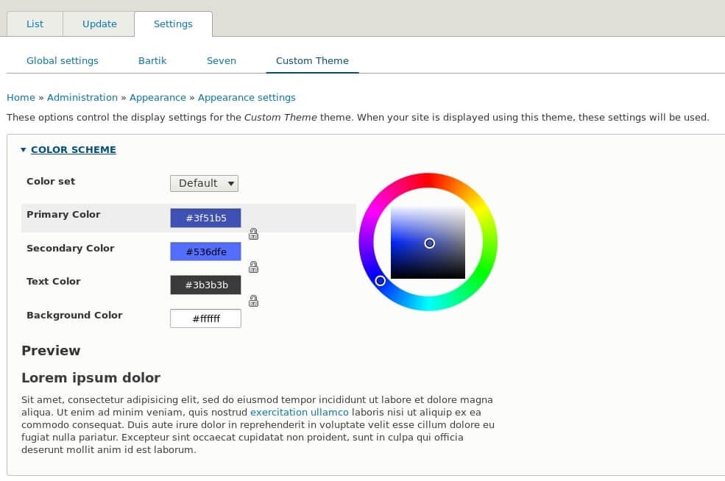Select the Bartik theme settings tab
The image size is (725, 481).
pyautogui.click(x=152, y=60)
